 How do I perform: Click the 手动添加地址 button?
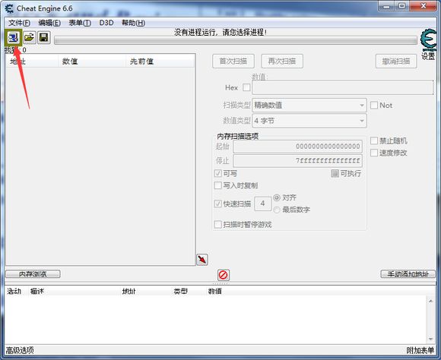(x=408, y=274)
